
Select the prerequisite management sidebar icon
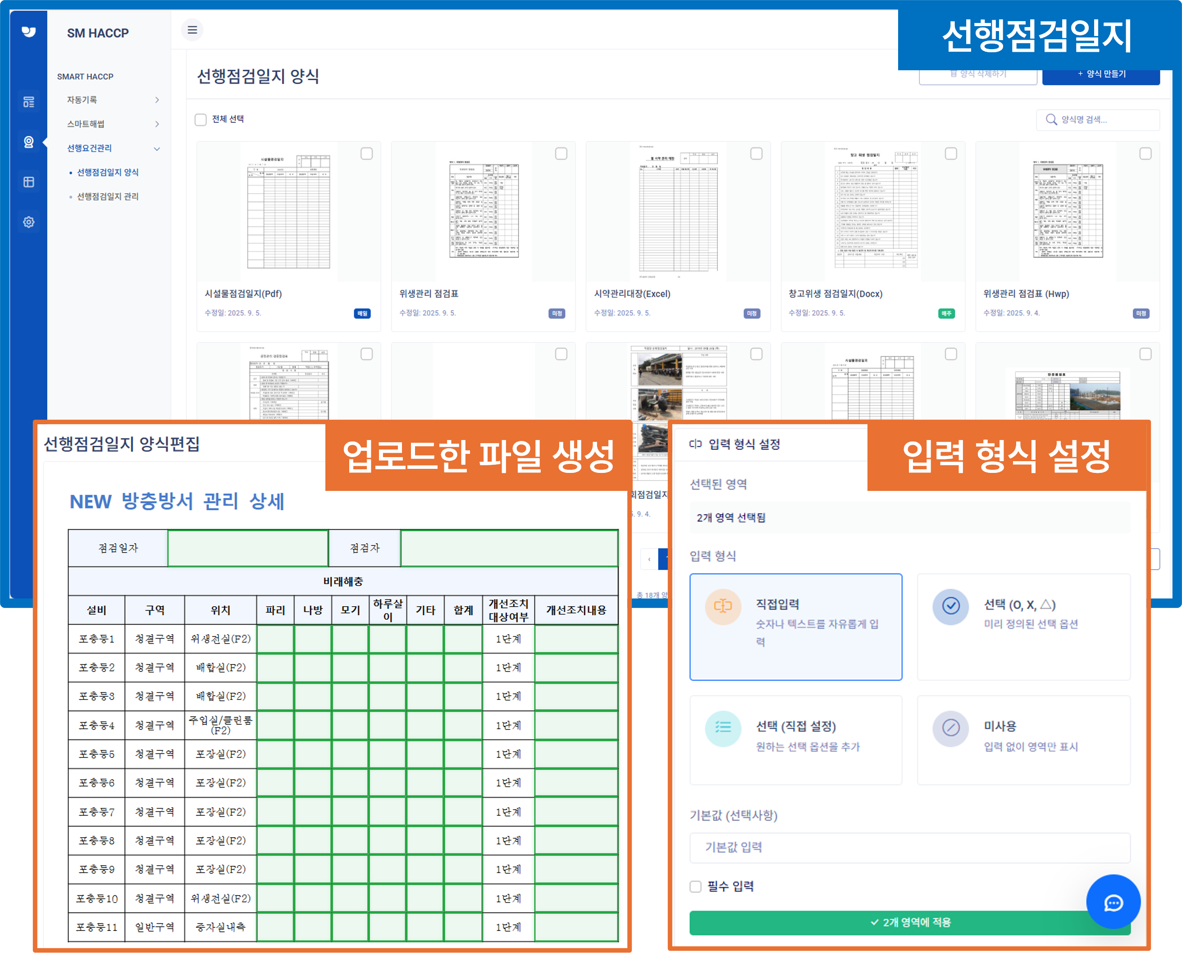point(28,142)
